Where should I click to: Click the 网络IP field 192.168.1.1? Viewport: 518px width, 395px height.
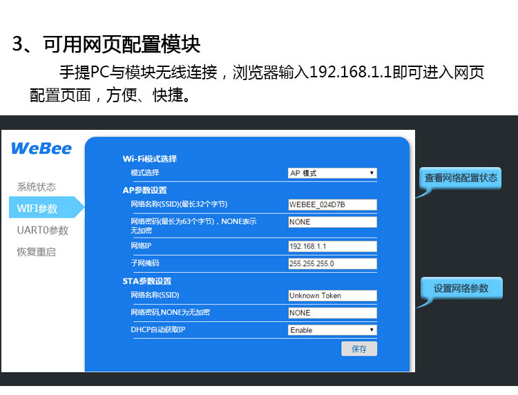click(x=332, y=247)
